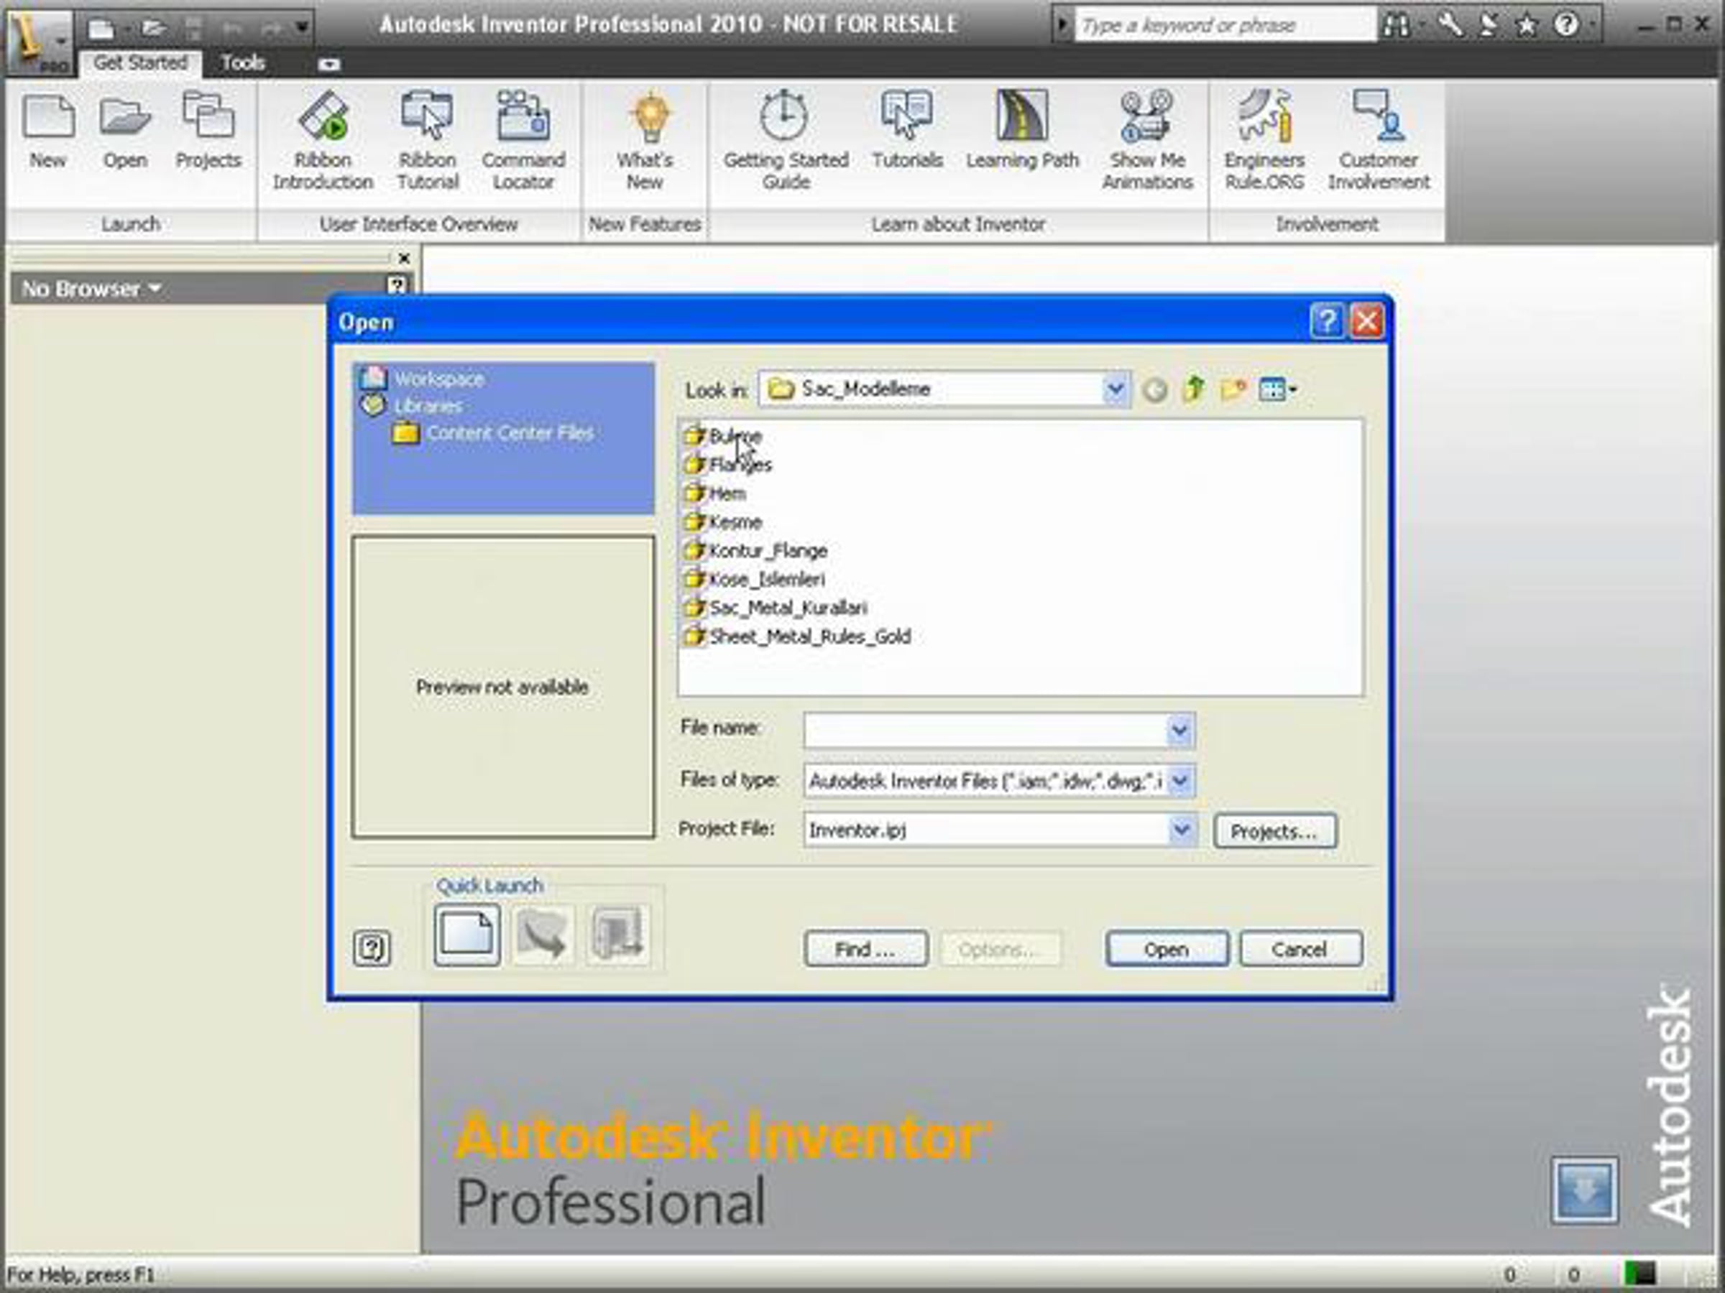Image resolution: width=1725 pixels, height=1293 pixels.
Task: Click the File name input field
Action: click(x=985, y=731)
